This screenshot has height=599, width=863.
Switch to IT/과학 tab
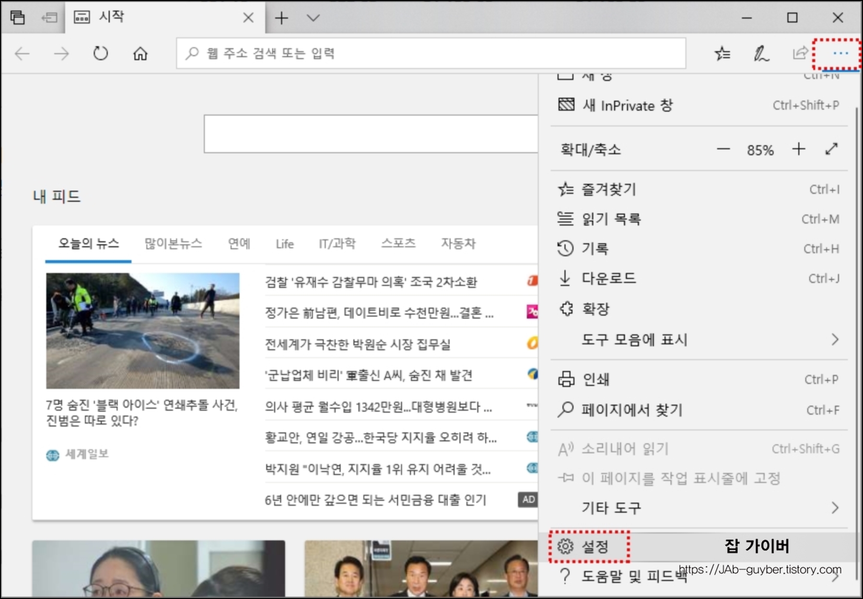[338, 244]
